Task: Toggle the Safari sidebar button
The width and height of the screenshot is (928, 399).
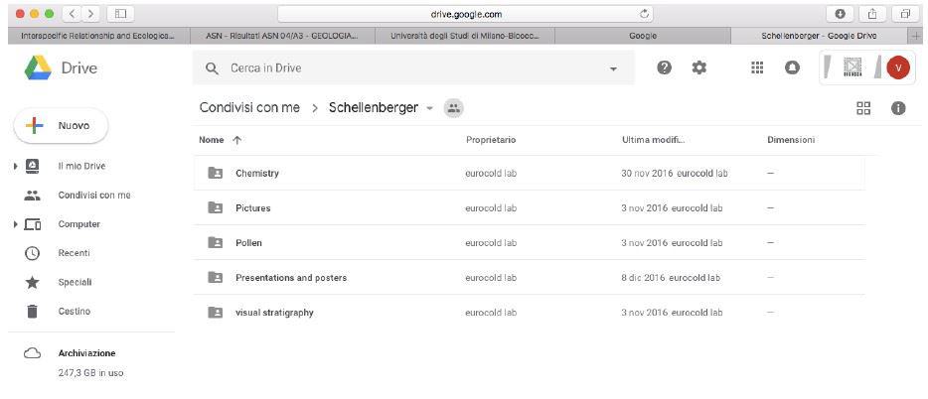Action: [x=120, y=13]
